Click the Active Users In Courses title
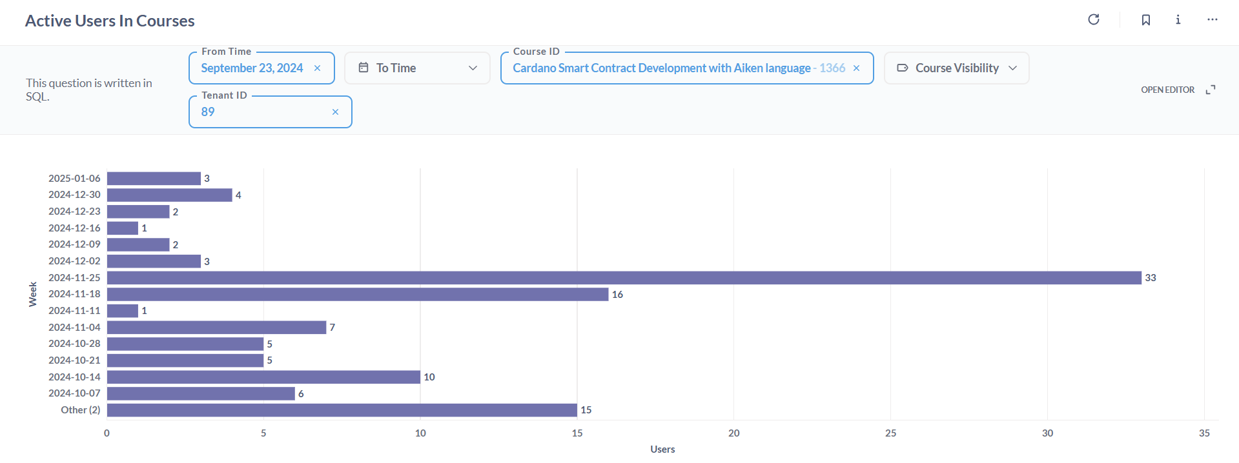This screenshot has width=1239, height=463. coord(110,21)
